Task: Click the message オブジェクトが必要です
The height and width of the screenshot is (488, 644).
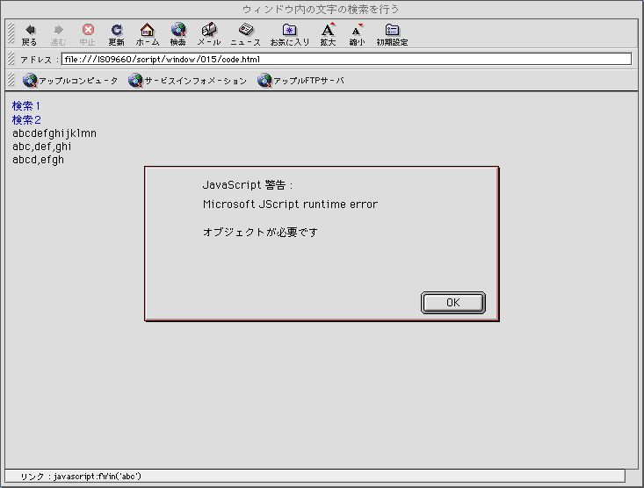Action: pyautogui.click(x=260, y=232)
